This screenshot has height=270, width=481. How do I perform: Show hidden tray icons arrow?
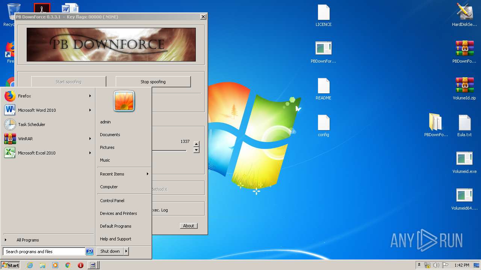click(x=419, y=265)
